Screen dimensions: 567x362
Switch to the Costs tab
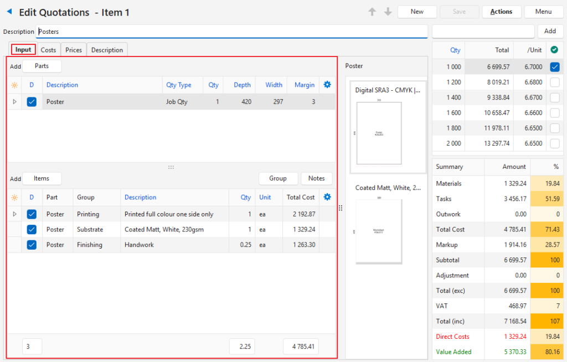coord(48,50)
